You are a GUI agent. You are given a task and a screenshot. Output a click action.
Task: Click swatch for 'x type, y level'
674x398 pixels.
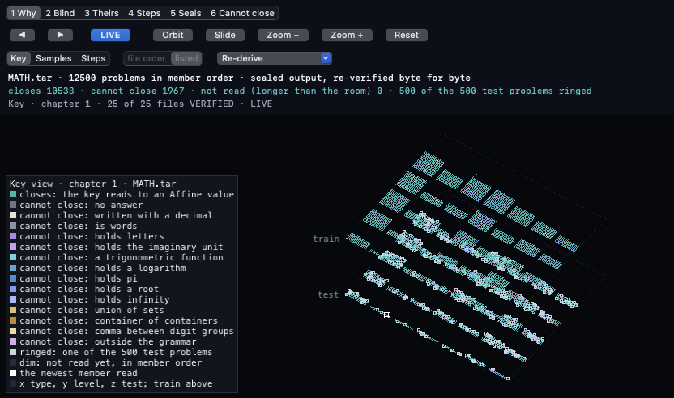coord(13,383)
